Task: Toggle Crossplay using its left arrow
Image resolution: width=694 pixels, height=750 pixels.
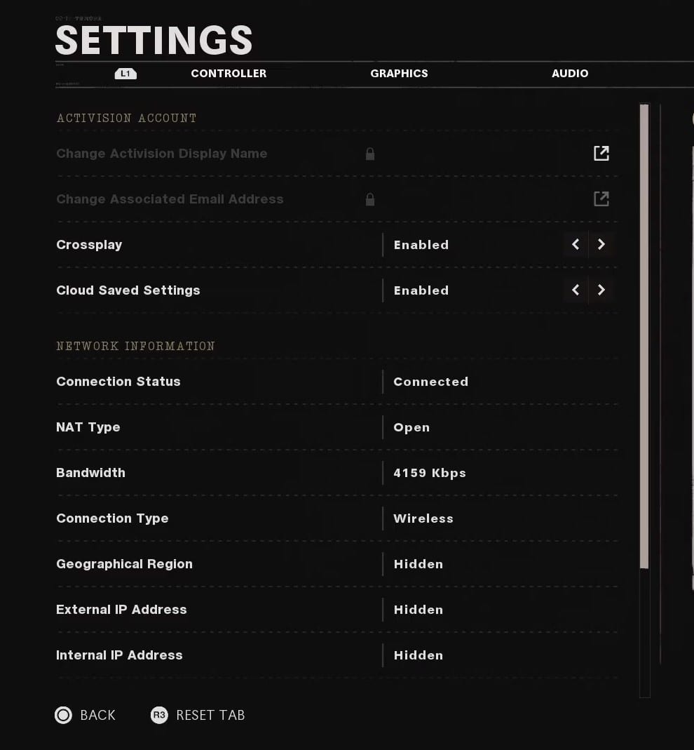Action: 576,245
